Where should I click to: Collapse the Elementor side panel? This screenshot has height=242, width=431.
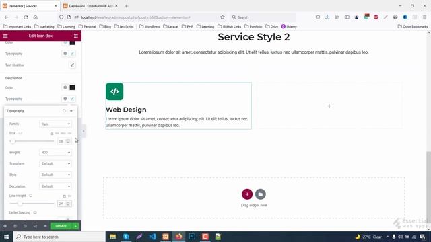84,131
